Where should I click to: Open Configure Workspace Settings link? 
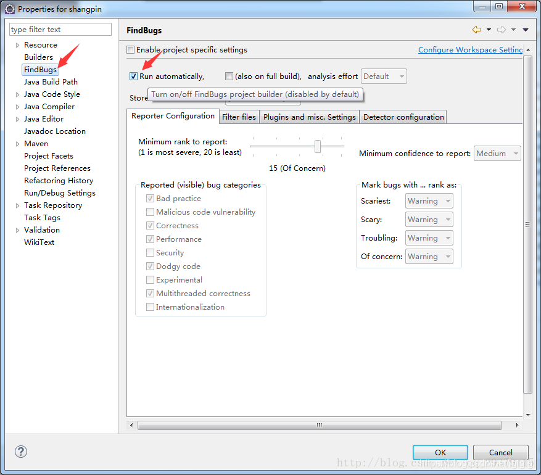(x=470, y=50)
